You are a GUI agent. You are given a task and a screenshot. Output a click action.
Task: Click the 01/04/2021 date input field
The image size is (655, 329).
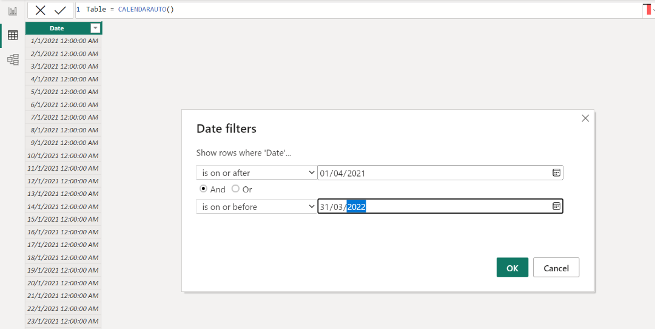tap(440, 172)
